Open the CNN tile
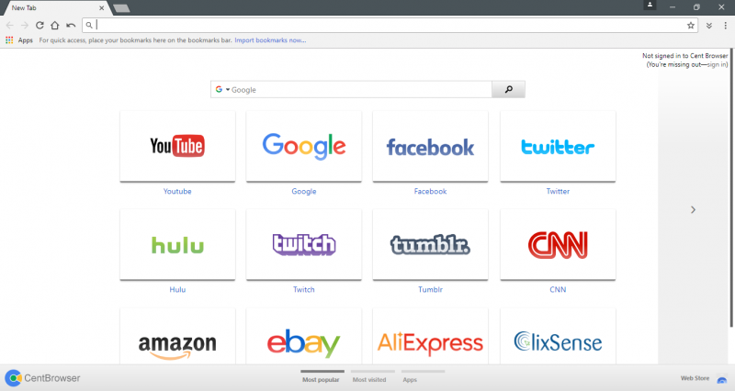 coord(558,244)
